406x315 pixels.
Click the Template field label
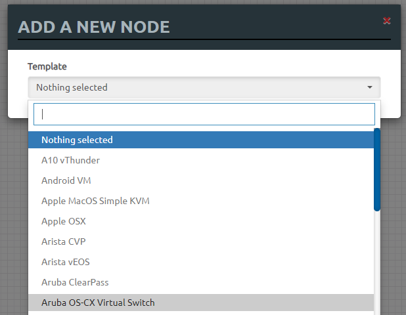tap(47, 66)
